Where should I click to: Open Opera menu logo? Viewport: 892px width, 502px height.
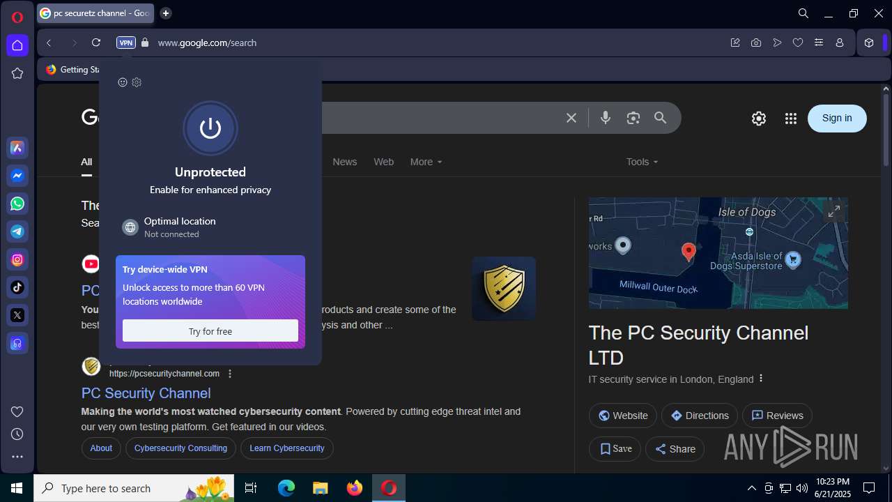tap(17, 17)
